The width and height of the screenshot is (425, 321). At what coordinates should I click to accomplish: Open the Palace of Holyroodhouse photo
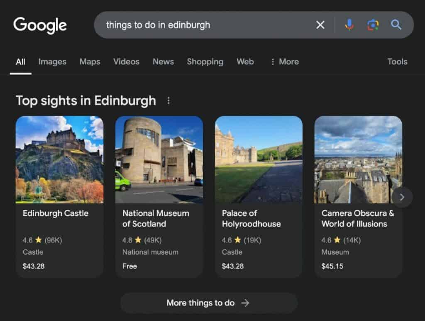point(259,159)
